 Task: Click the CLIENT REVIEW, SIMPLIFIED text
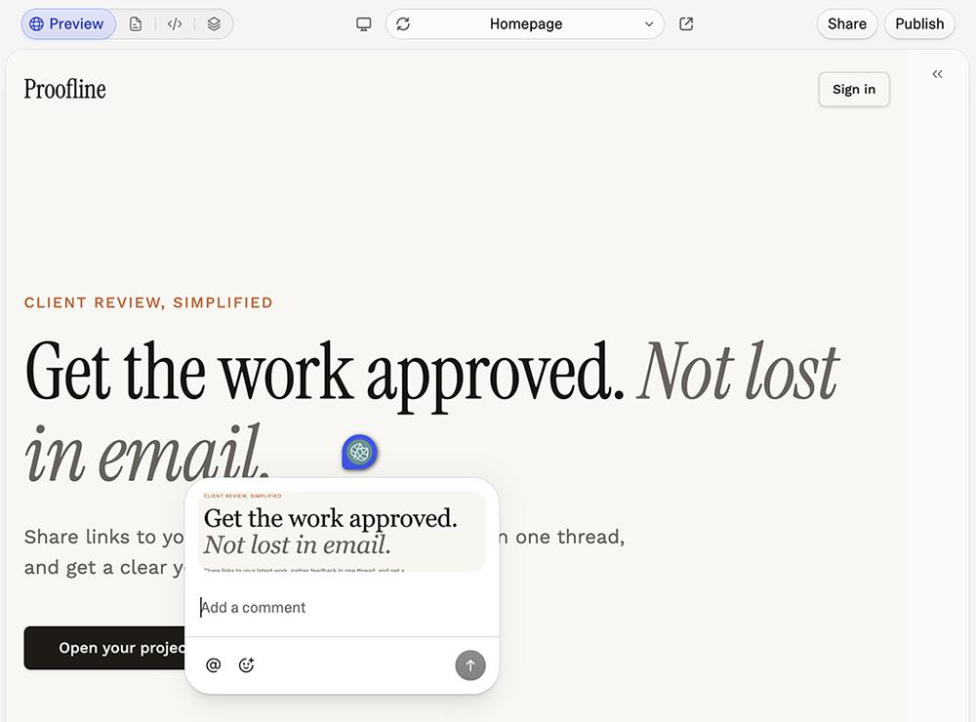(x=148, y=302)
